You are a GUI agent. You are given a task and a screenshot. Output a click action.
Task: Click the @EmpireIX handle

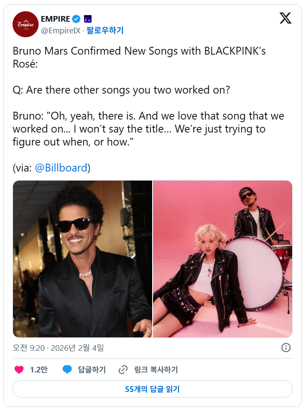(x=60, y=30)
